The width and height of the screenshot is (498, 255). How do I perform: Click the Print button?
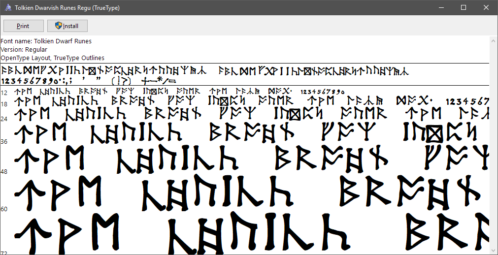click(24, 26)
